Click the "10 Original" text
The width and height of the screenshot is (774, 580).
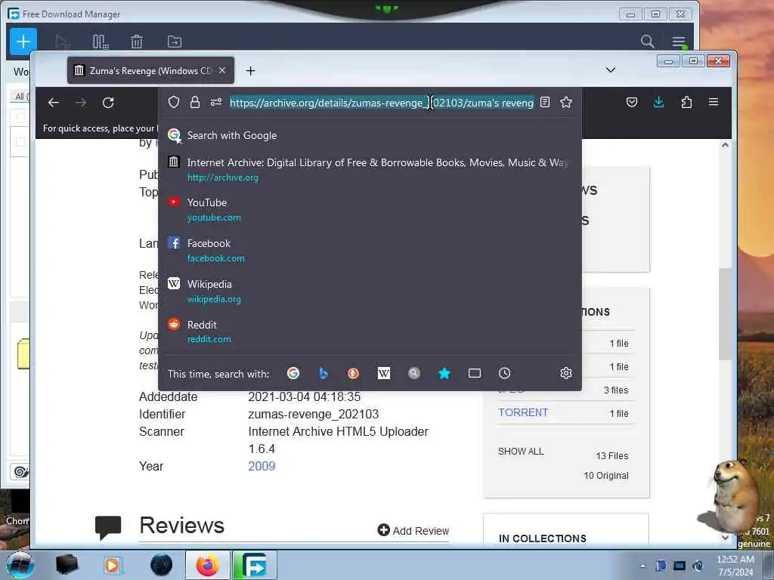(x=606, y=476)
